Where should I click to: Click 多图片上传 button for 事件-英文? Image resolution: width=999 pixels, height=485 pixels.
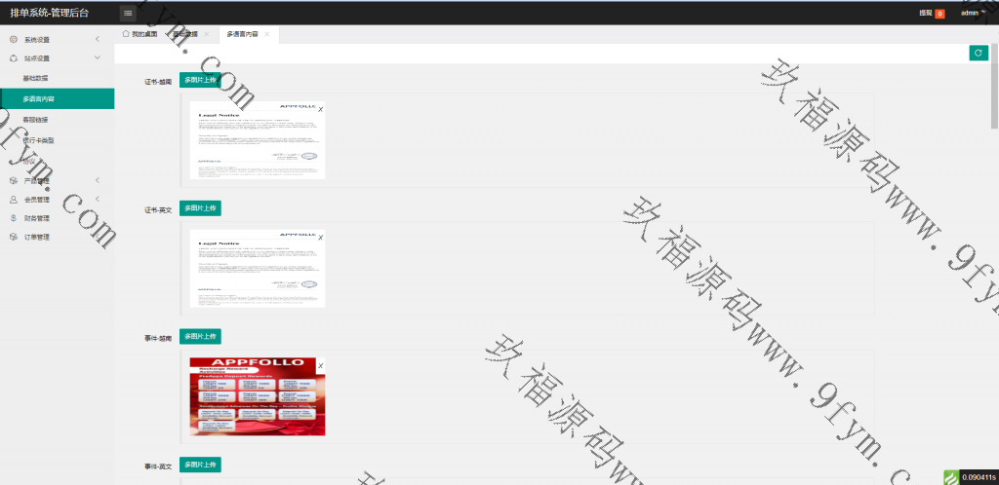tap(200, 464)
